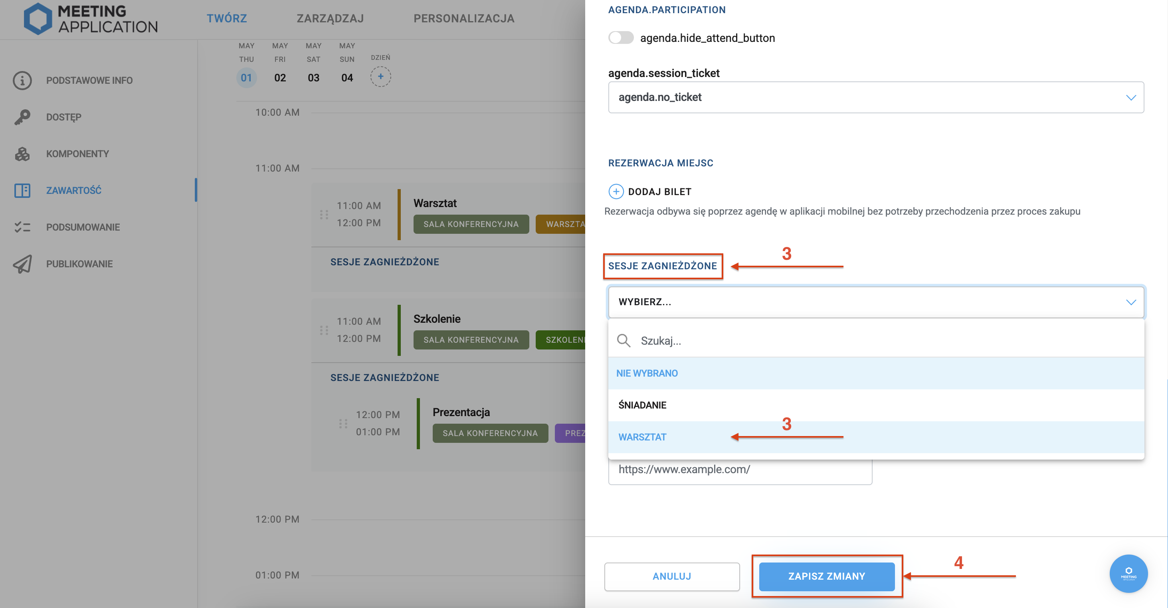Viewport: 1168px width, 608px height.
Task: Click Sala Konferencyjna tag on Warsztat
Action: (x=471, y=224)
